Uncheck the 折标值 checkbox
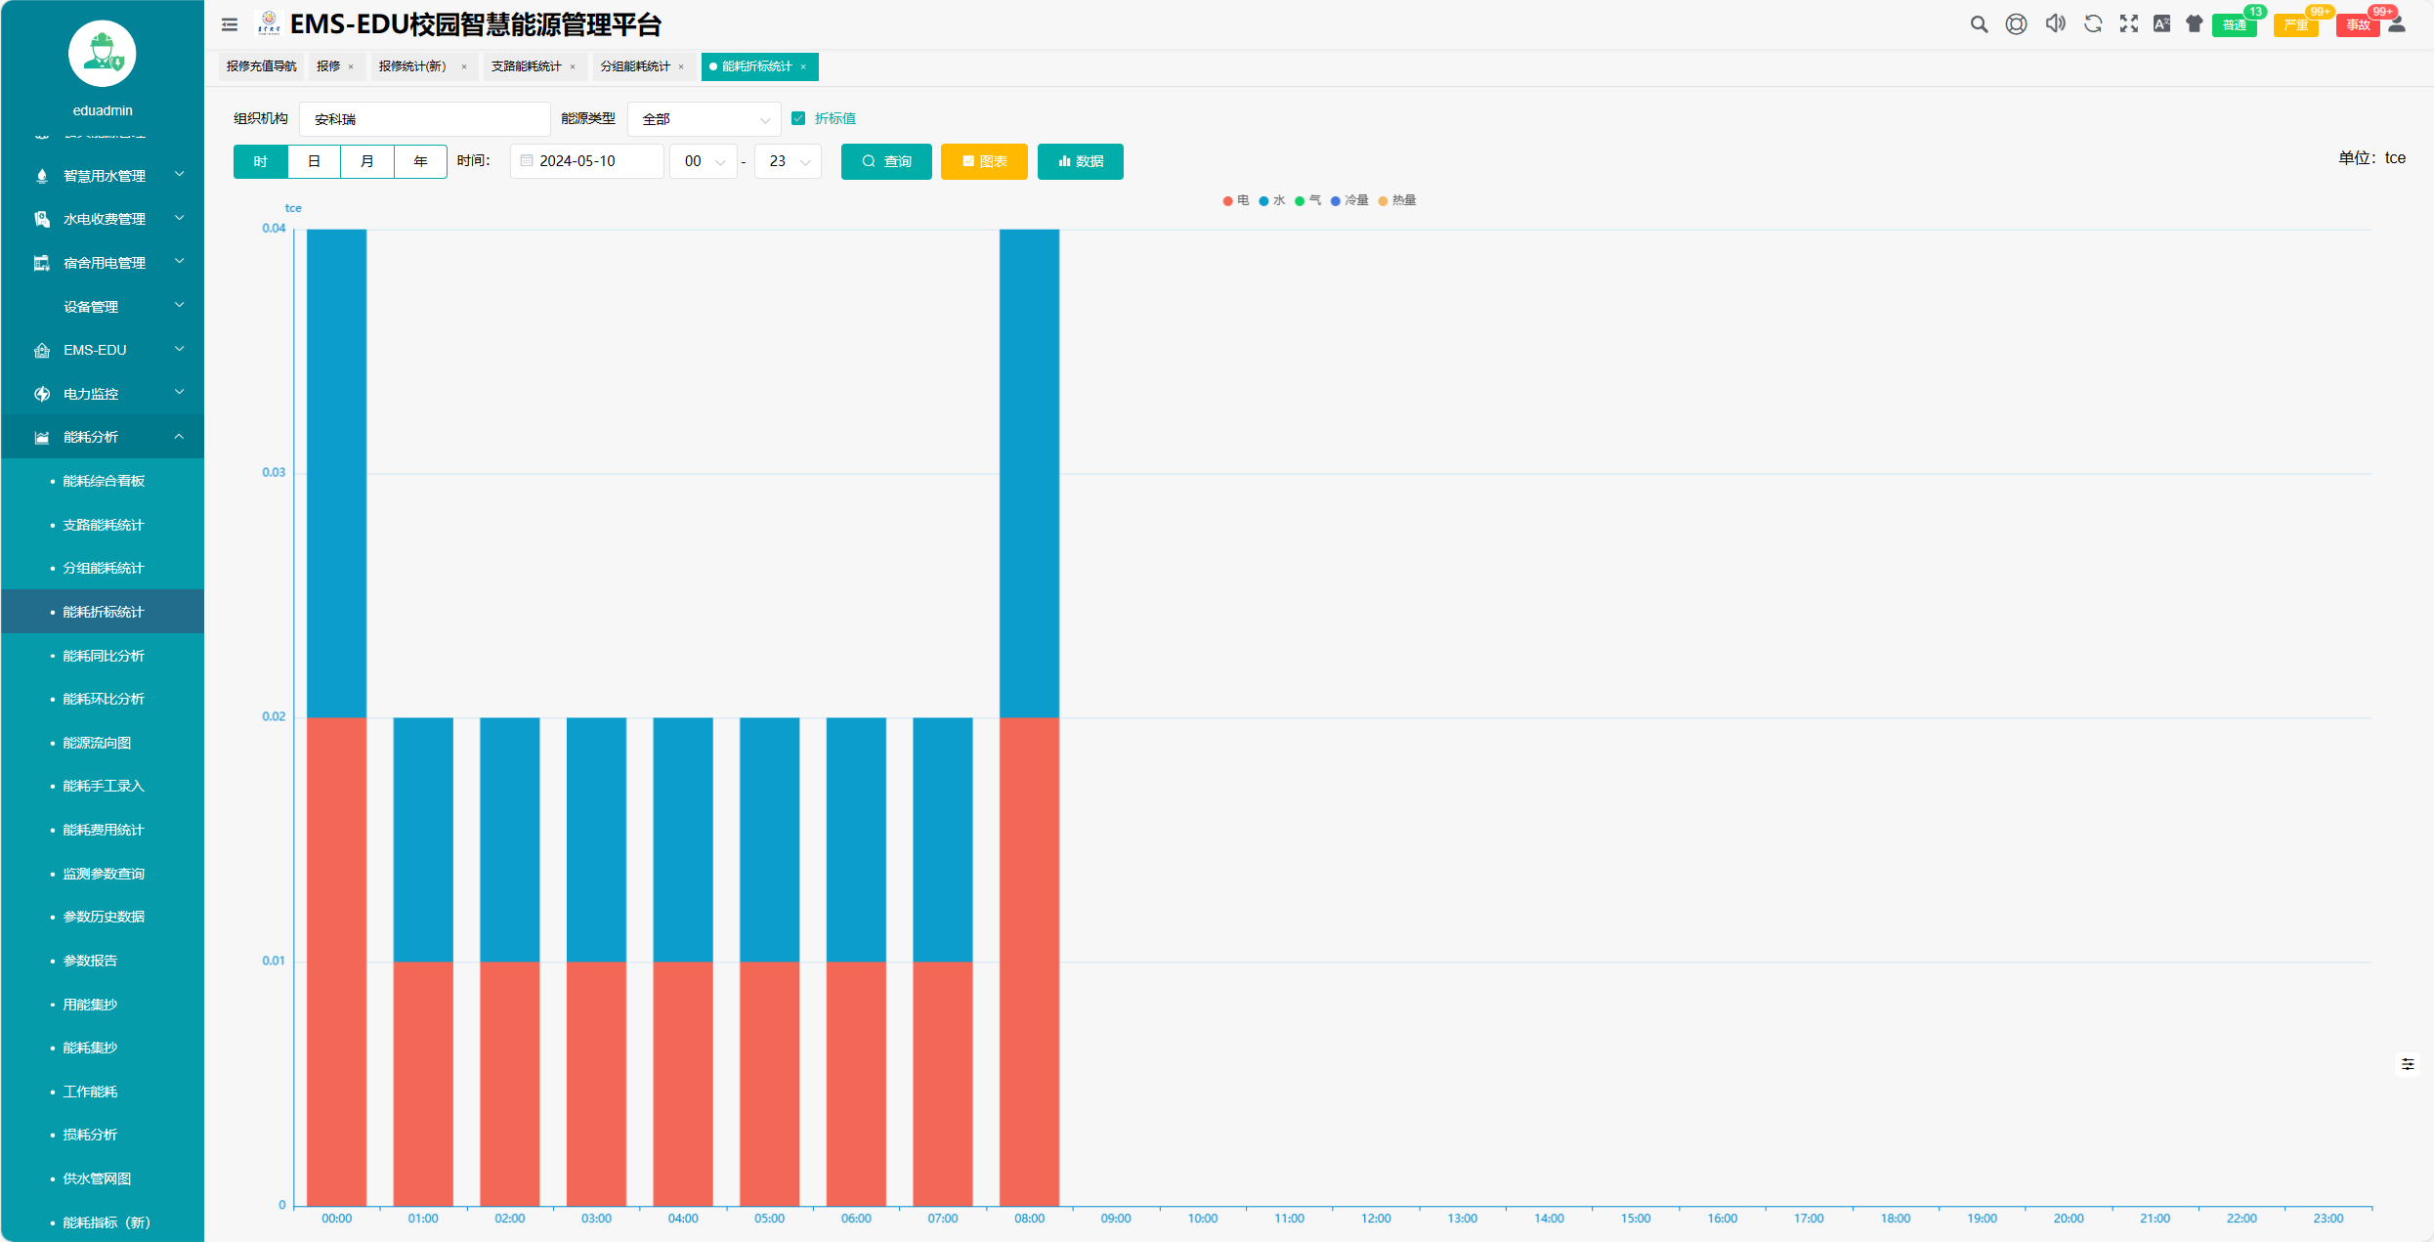This screenshot has height=1242, width=2434. (798, 118)
